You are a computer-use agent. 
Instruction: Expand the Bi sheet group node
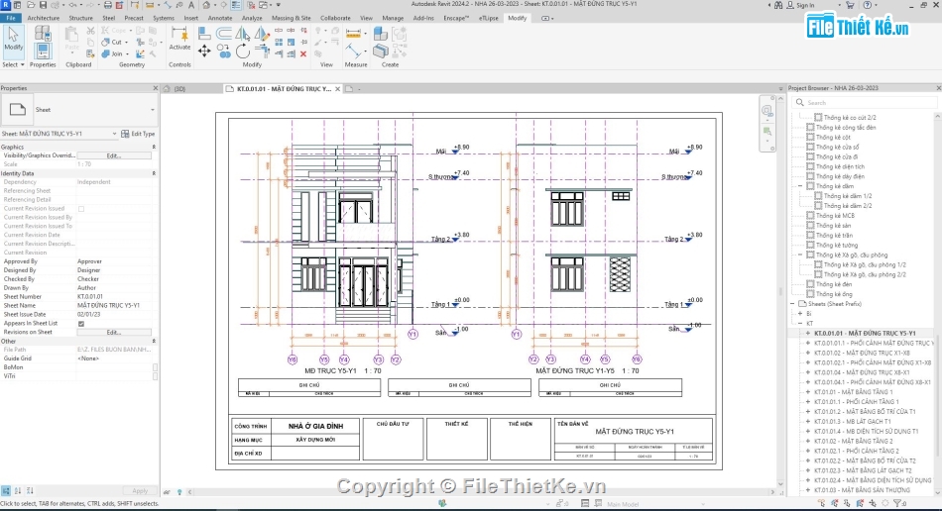pyautogui.click(x=801, y=314)
